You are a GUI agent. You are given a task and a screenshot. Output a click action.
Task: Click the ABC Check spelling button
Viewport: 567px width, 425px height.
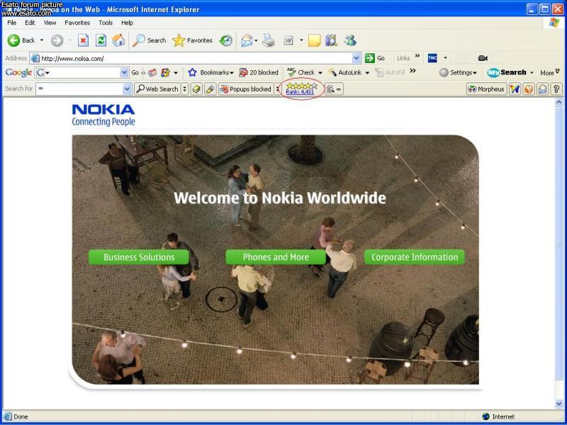click(301, 73)
